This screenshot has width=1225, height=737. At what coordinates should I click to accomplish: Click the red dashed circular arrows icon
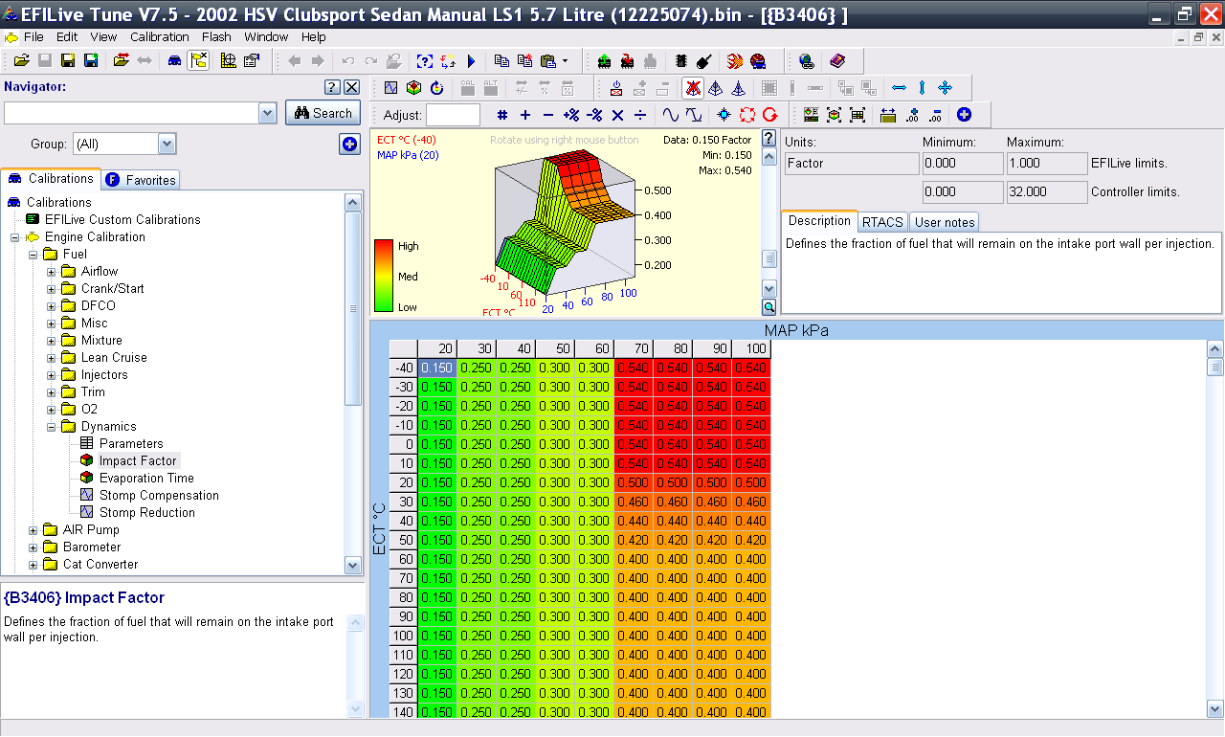tap(746, 115)
